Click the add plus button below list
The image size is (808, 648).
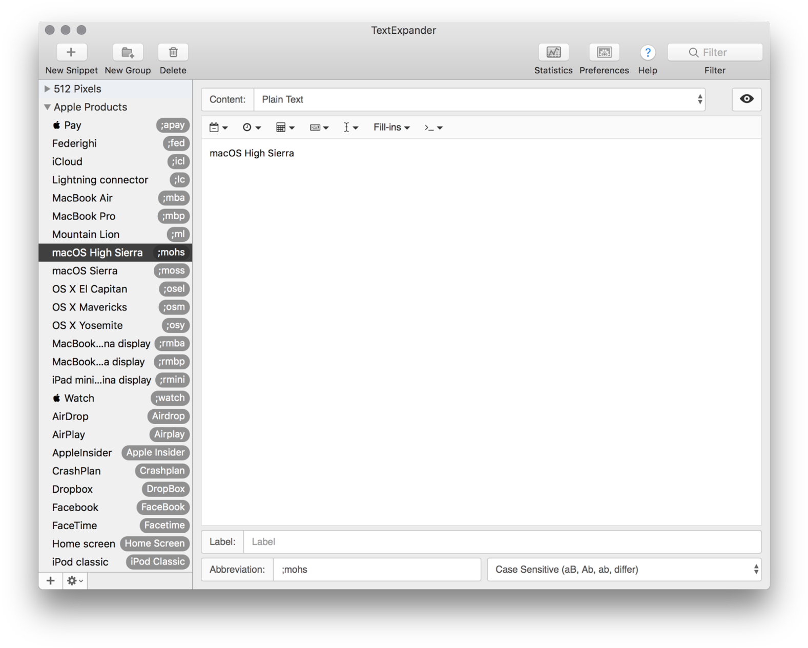click(x=50, y=580)
